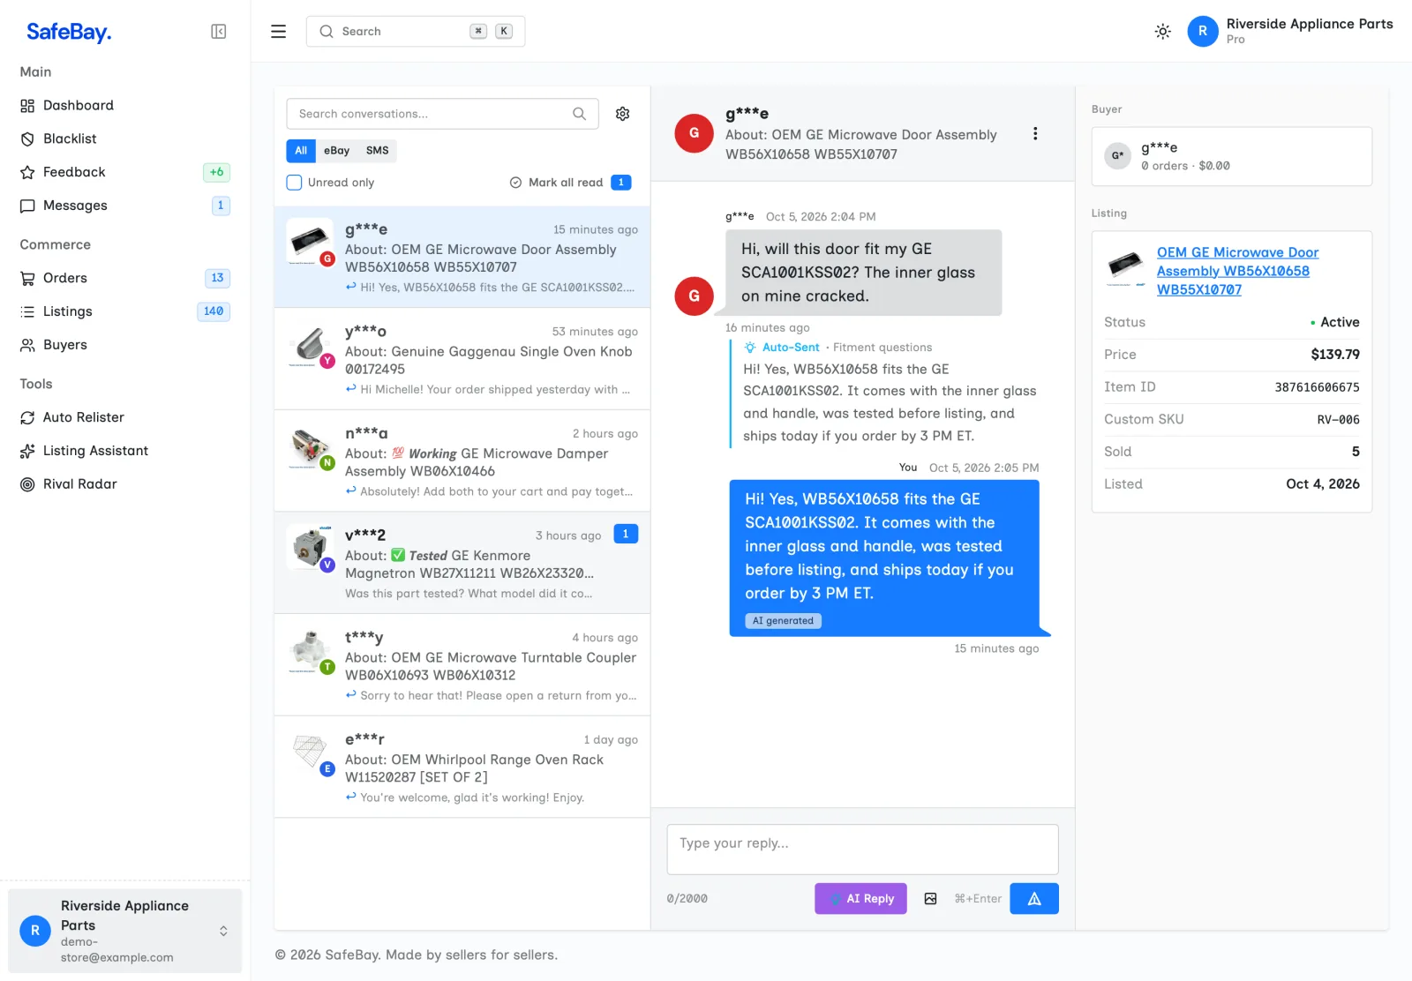
Task: Open the three-dot conversation menu
Action: coord(1035,134)
